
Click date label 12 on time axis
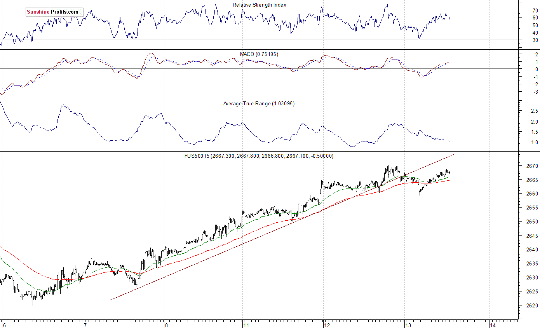point(327,325)
